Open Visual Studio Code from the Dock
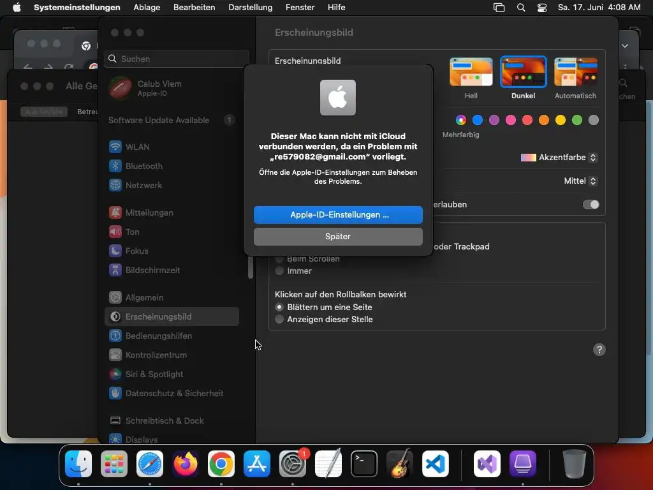 coord(436,464)
